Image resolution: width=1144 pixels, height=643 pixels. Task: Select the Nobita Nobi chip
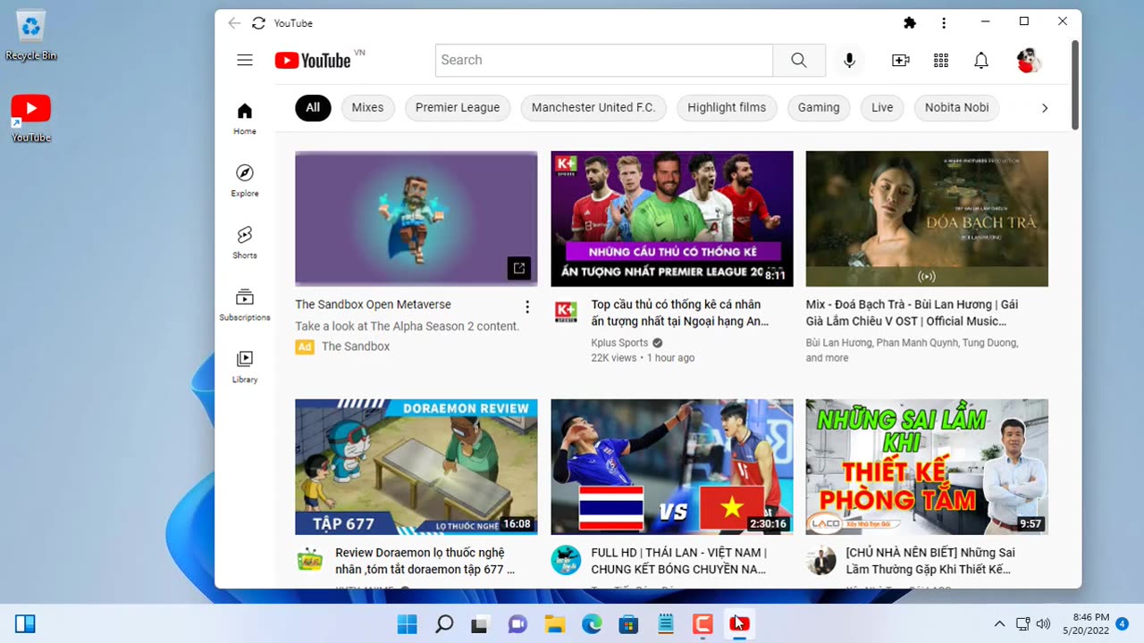956,107
